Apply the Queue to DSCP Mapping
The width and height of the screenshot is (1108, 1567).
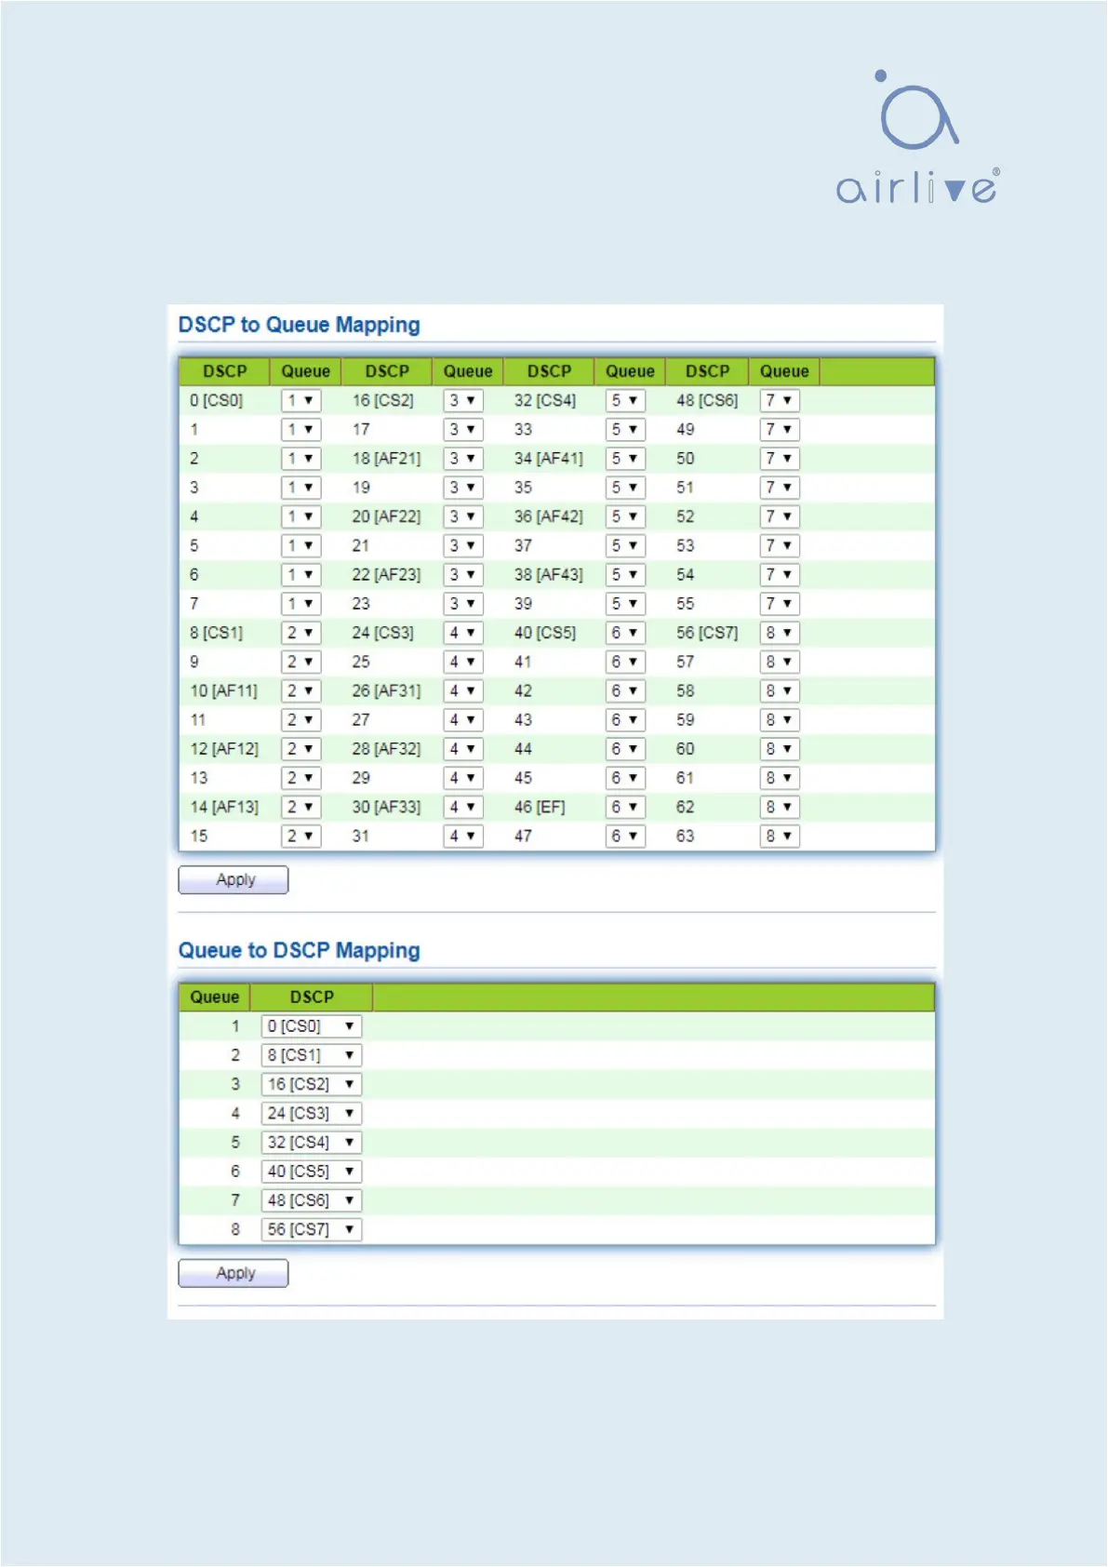pyautogui.click(x=234, y=1274)
